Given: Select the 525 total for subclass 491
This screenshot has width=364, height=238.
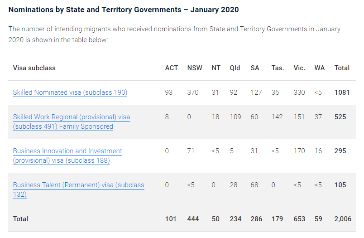Looking at the screenshot, I should tap(340, 117).
